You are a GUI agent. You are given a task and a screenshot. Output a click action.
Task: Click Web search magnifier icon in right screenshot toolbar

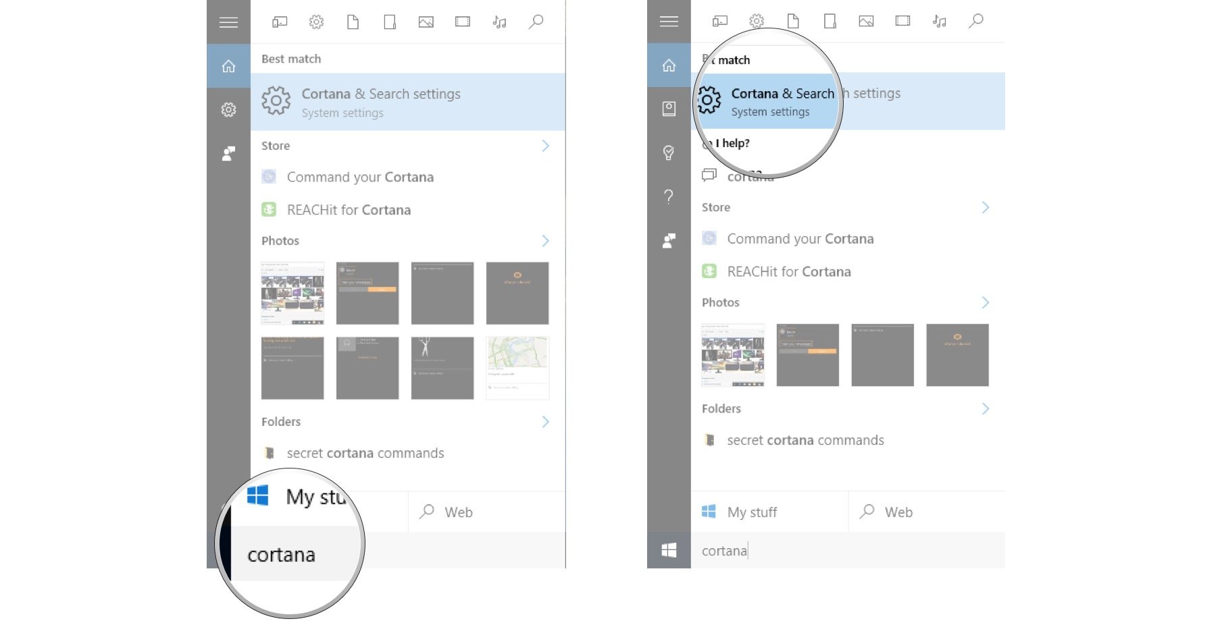pyautogui.click(x=976, y=22)
